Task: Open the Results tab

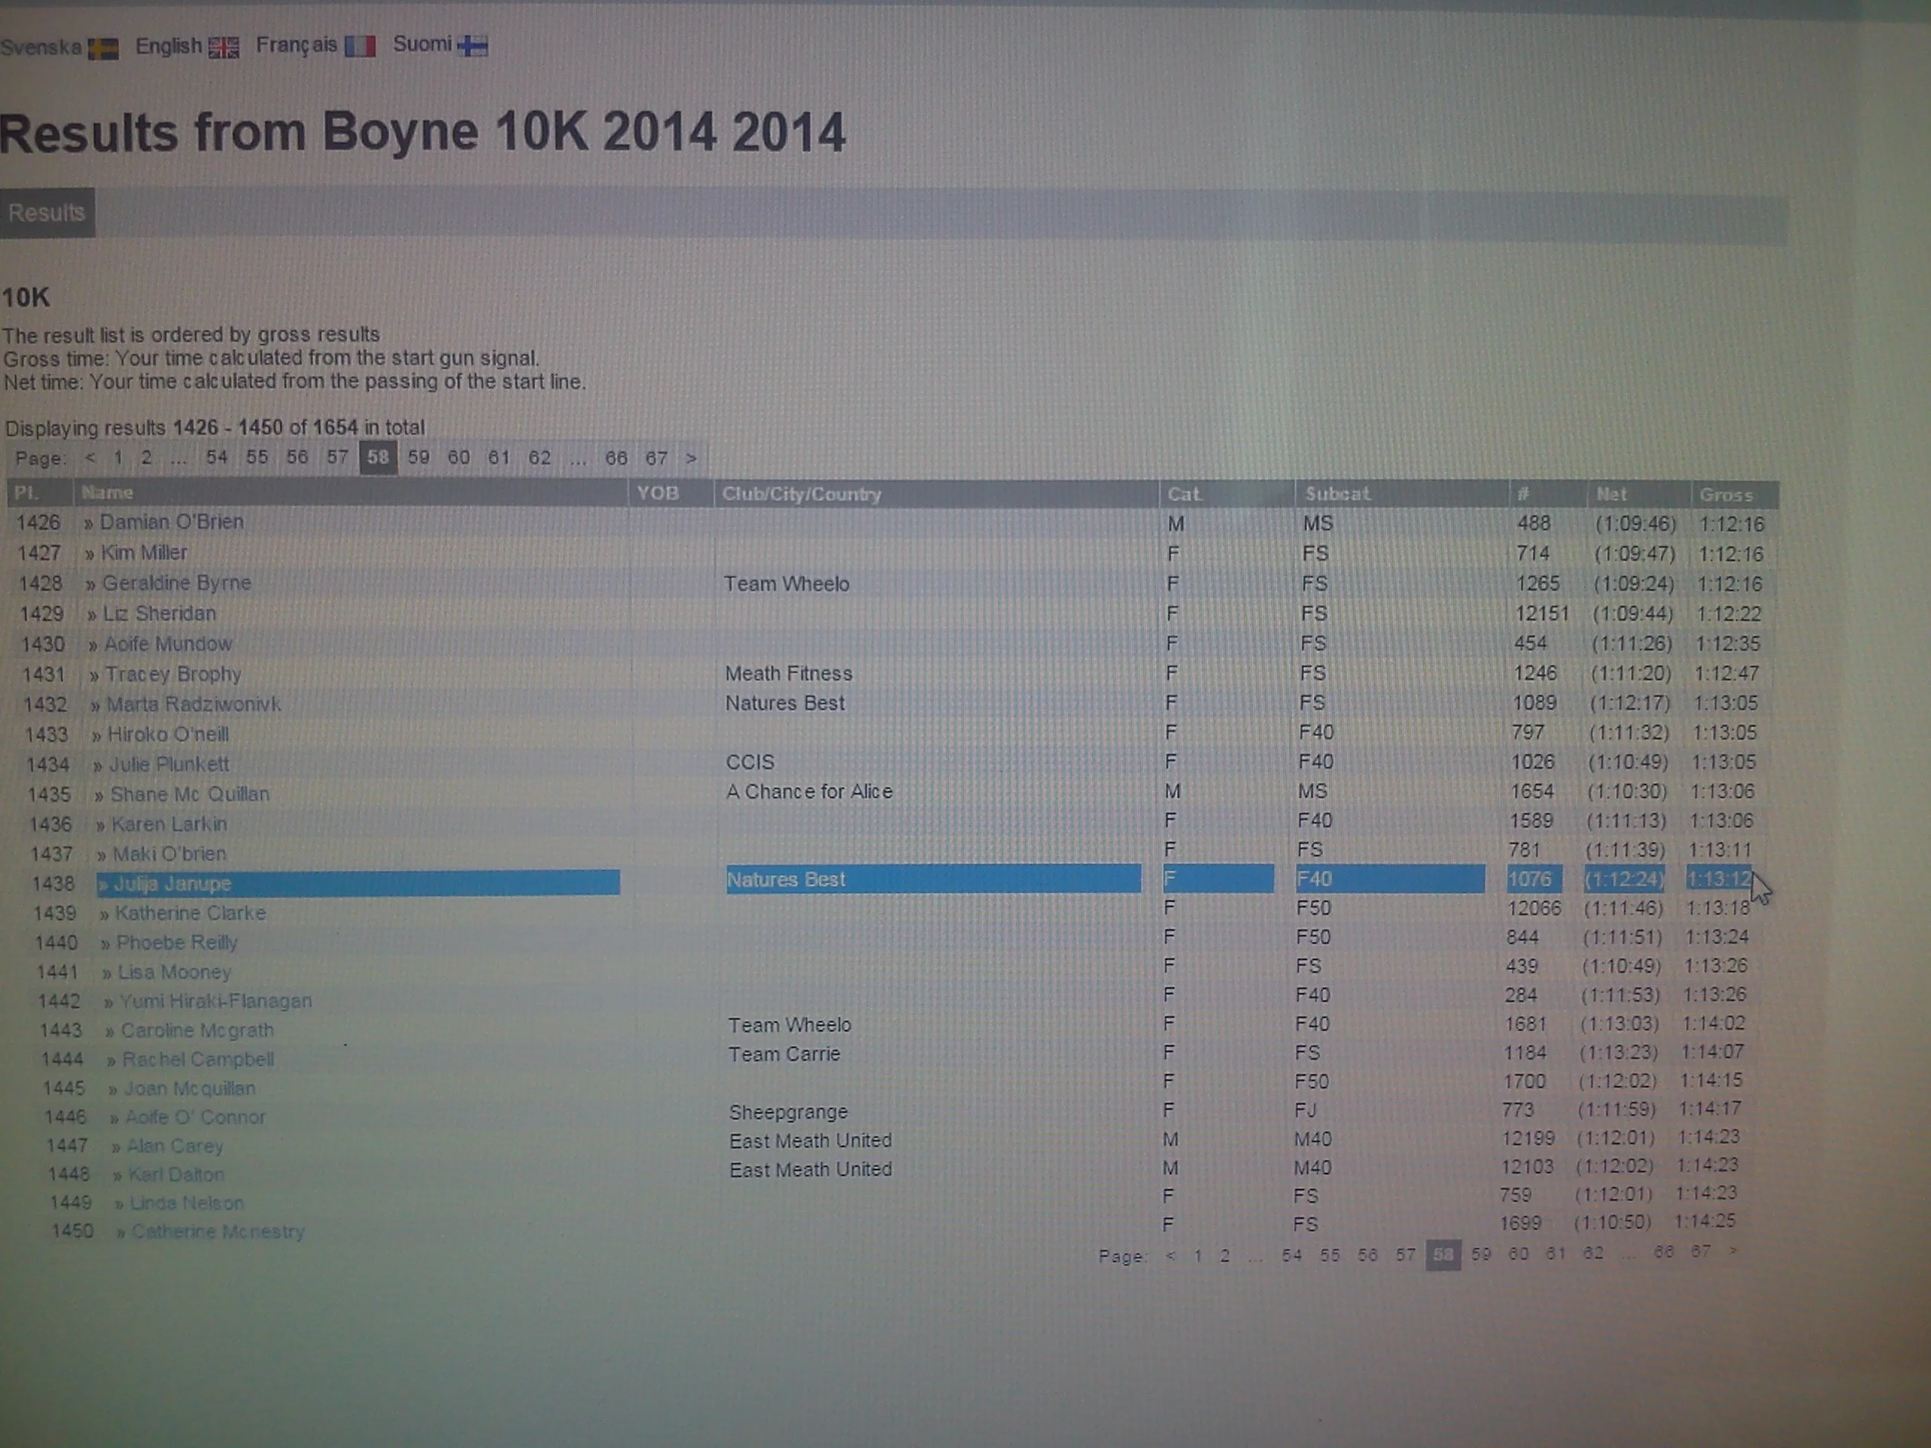Action: pyautogui.click(x=46, y=213)
